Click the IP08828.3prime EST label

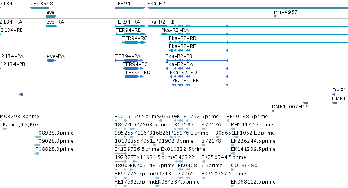[x=54, y=149]
